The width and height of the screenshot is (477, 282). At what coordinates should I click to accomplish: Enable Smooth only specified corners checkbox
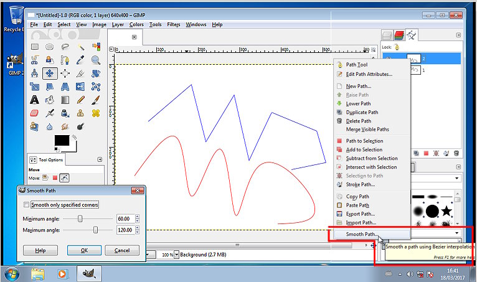tap(26, 205)
